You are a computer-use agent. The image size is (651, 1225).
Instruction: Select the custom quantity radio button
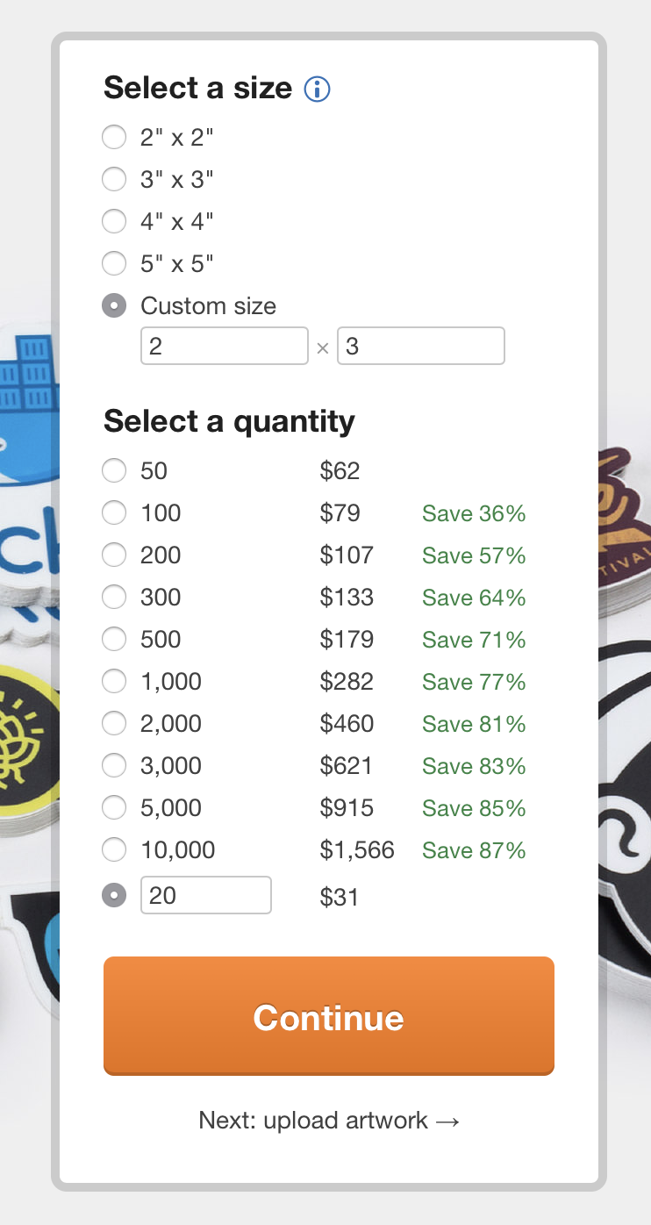point(113,894)
